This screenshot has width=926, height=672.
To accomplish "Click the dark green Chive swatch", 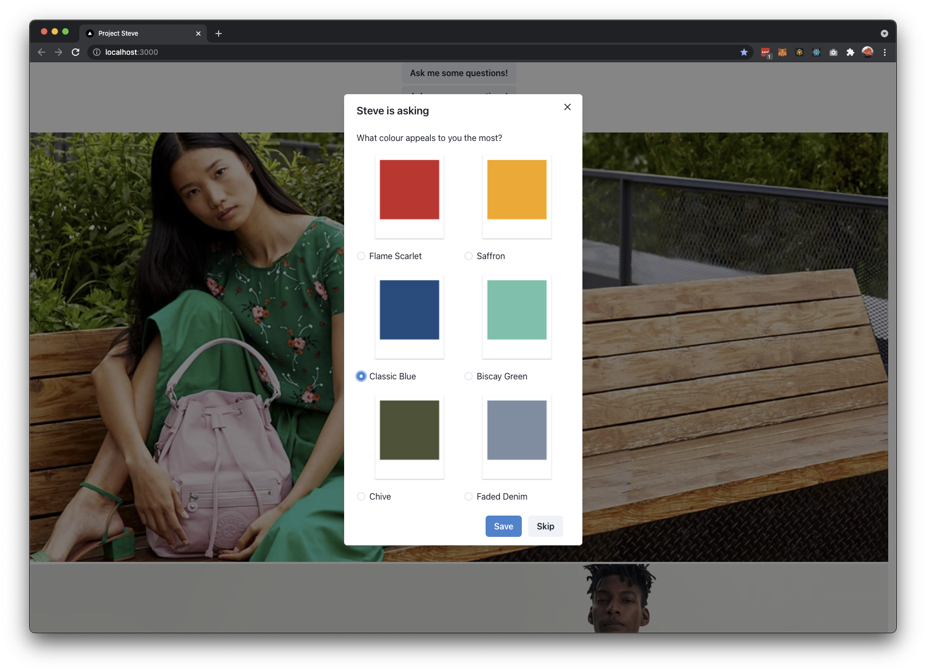I will 410,430.
